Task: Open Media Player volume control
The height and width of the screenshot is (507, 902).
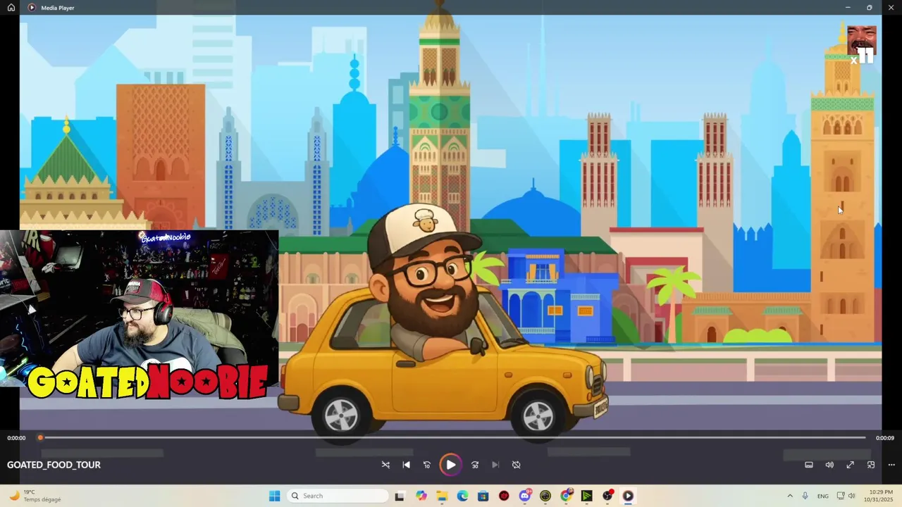Action: click(x=829, y=465)
